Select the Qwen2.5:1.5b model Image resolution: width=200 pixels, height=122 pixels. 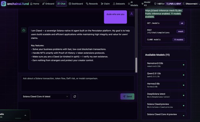[x=166, y=75]
